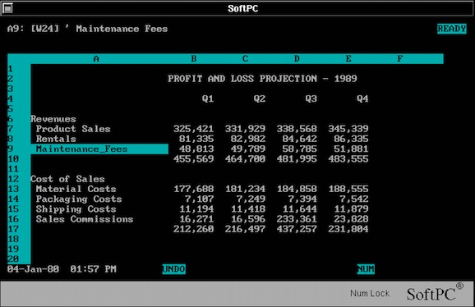Select Sales Commissions Q3 value 233,361

[x=297, y=219]
